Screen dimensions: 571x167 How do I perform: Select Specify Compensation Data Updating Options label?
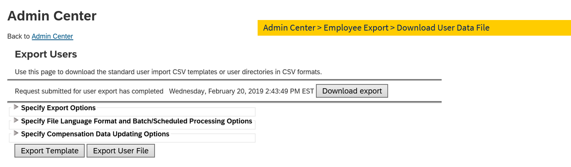tap(95, 134)
